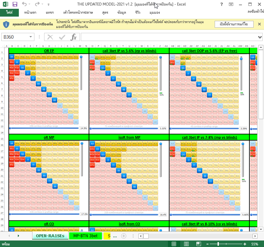Open the Name Box dropdown arrow

31,37
